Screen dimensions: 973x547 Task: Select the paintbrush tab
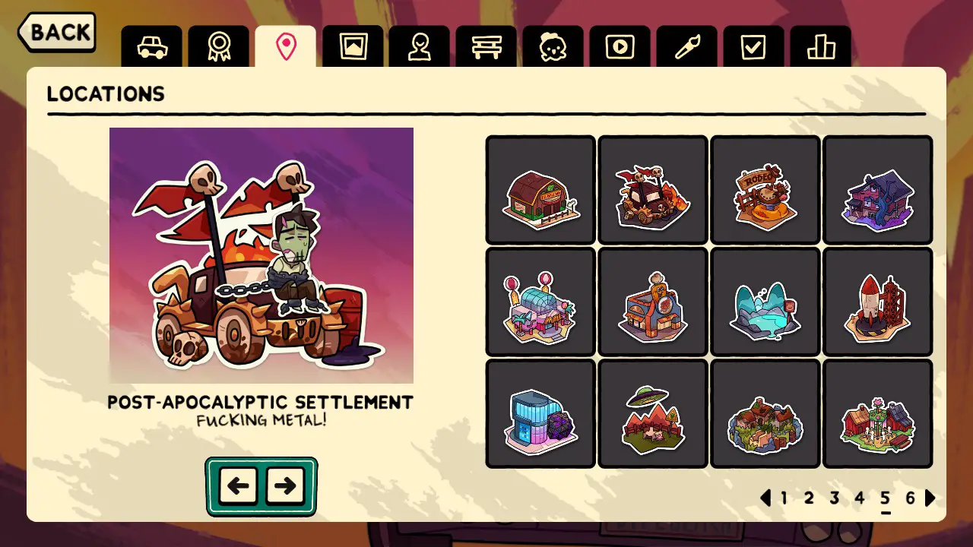pyautogui.click(x=687, y=47)
